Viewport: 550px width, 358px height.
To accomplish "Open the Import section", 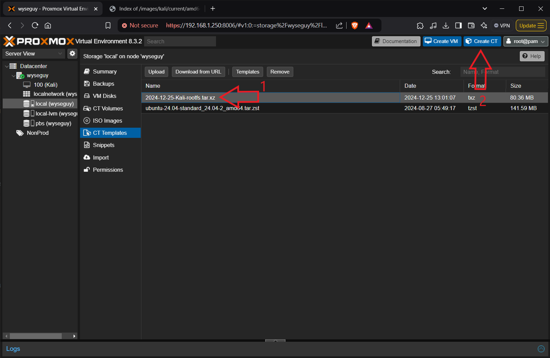I will 111,157.
